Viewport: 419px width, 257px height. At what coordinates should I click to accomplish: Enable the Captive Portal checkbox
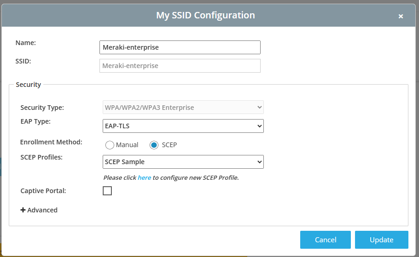(x=107, y=191)
